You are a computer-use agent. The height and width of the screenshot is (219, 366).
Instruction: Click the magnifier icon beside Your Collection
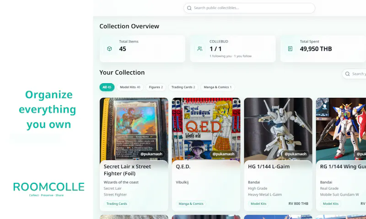pyautogui.click(x=347, y=74)
